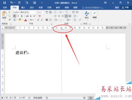Apply Distributed alignment
The image size is (132, 100).
pyautogui.click(x=70, y=16)
